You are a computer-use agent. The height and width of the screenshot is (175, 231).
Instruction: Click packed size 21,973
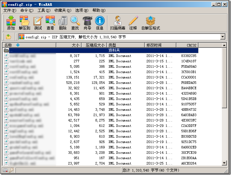99,115
